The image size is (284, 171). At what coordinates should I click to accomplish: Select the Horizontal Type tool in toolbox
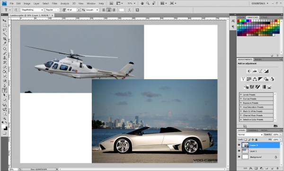tap(4, 90)
